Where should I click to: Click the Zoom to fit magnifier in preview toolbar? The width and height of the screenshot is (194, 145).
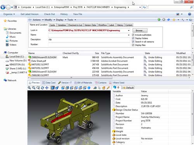(x=29, y=88)
